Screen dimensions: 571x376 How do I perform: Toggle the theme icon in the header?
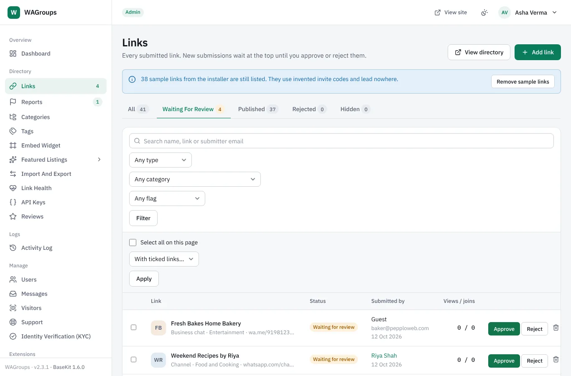(x=484, y=13)
